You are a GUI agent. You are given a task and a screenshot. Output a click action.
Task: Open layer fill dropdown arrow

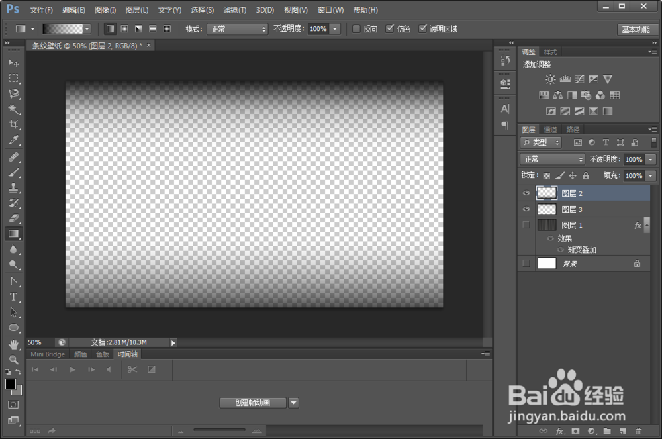651,175
